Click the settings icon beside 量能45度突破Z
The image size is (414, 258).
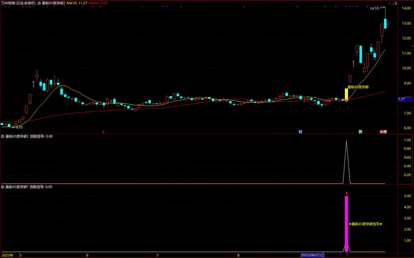tap(40, 3)
